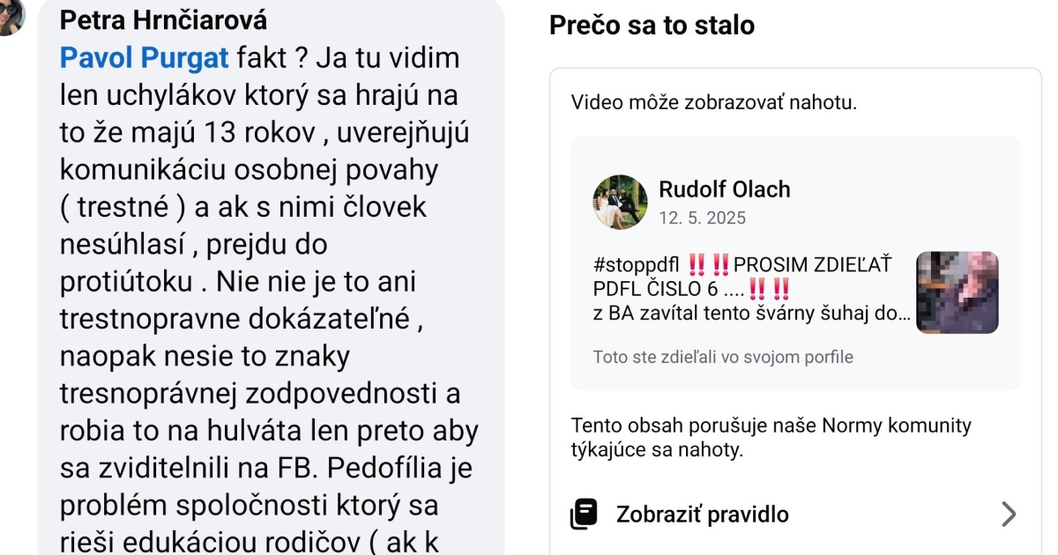The width and height of the screenshot is (1058, 555).
Task: Open post date 12. 5. 2025
Action: click(x=702, y=218)
